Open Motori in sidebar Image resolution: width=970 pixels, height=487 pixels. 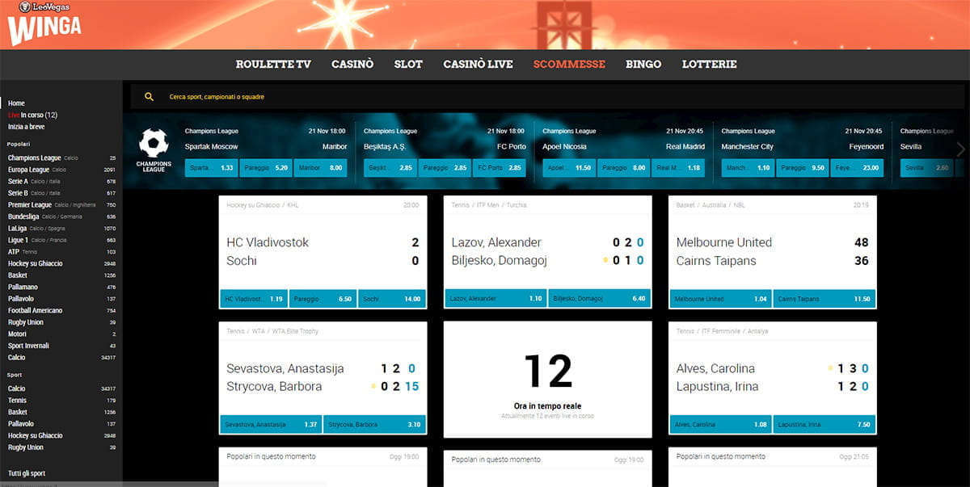61,334
